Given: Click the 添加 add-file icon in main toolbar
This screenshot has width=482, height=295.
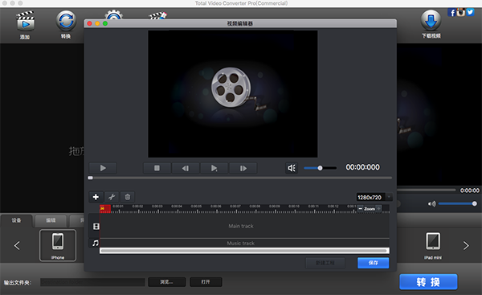Looking at the screenshot, I should pyautogui.click(x=25, y=21).
